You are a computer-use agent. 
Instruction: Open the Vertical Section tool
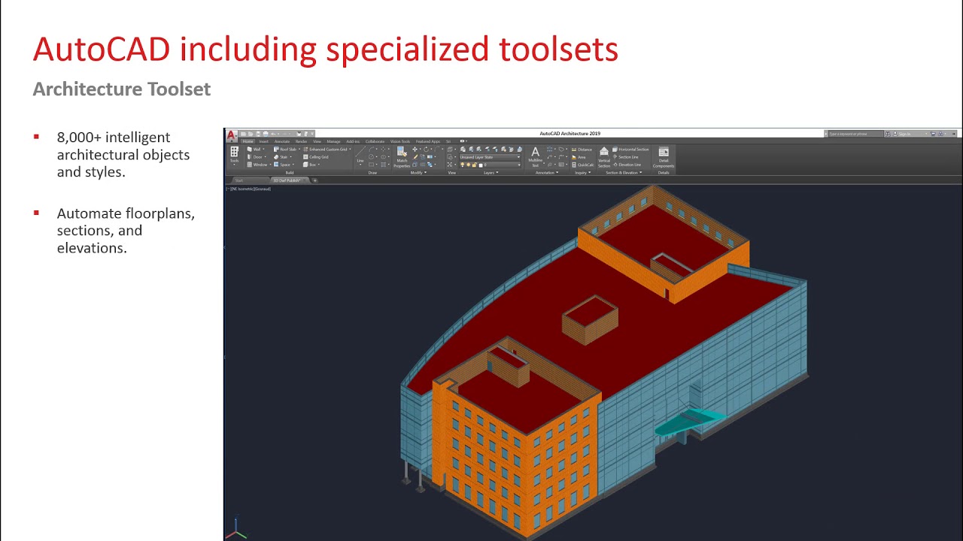pos(603,156)
